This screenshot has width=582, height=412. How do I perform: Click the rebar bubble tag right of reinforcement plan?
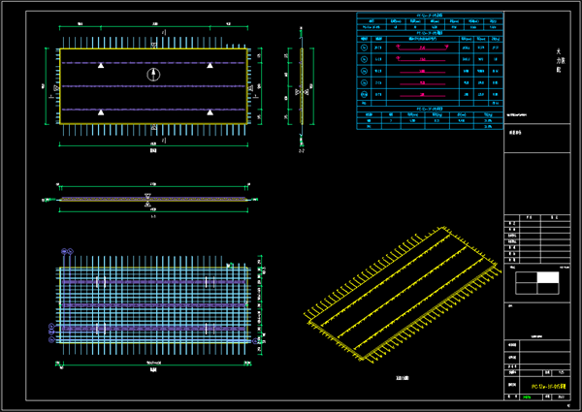255,341
